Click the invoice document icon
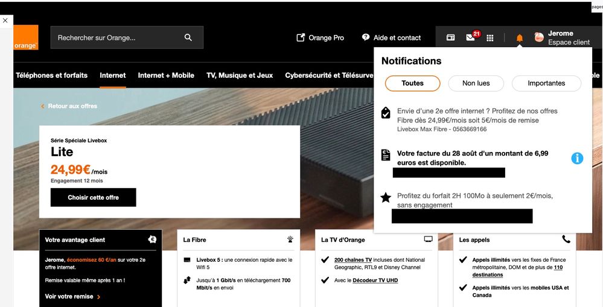Screen dimensions: 603x307 click(x=386, y=155)
